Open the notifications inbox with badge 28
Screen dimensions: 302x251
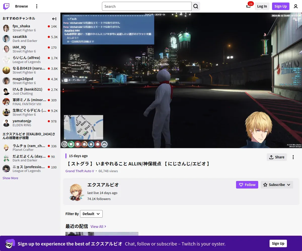click(x=248, y=6)
